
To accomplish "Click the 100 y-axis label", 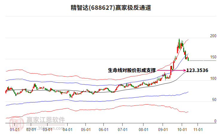I will coord(213,78).
